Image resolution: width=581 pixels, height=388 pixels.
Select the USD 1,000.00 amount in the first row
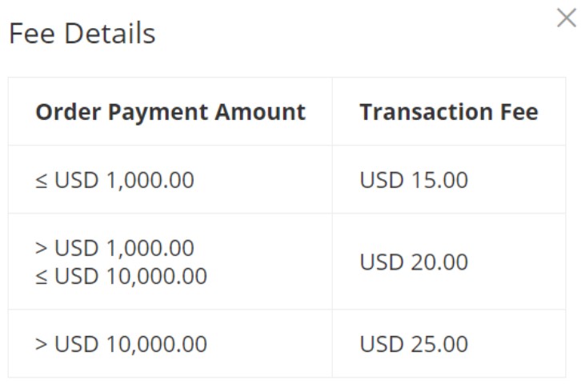click(124, 180)
